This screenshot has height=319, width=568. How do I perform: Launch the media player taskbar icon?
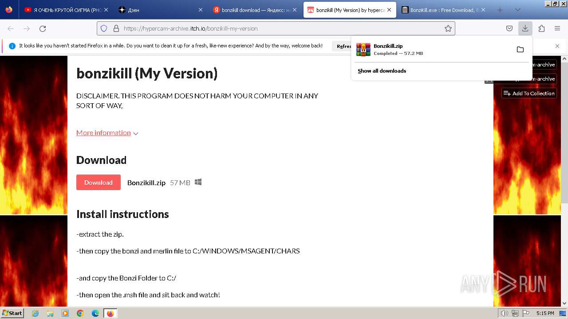pos(65,313)
